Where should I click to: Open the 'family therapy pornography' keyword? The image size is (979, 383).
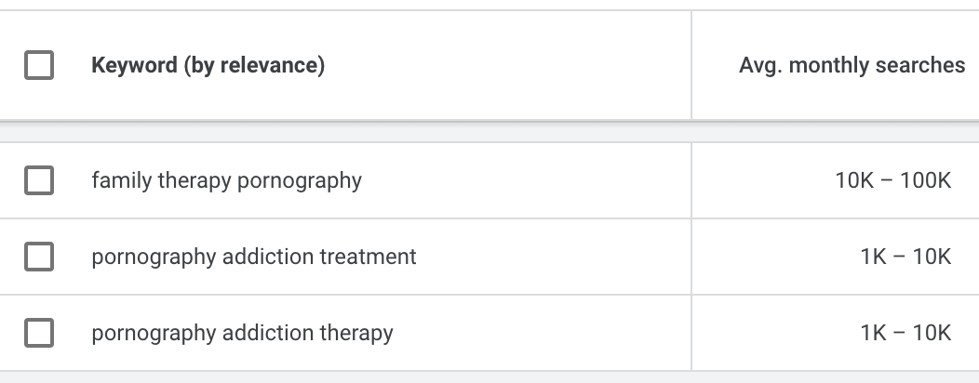pyautogui.click(x=226, y=180)
